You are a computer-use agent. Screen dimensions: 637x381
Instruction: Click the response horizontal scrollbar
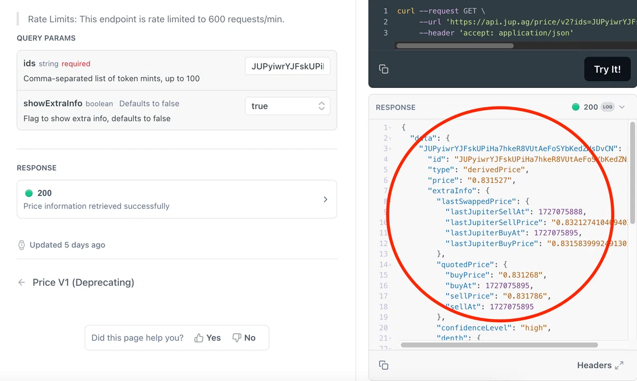[x=499, y=345]
